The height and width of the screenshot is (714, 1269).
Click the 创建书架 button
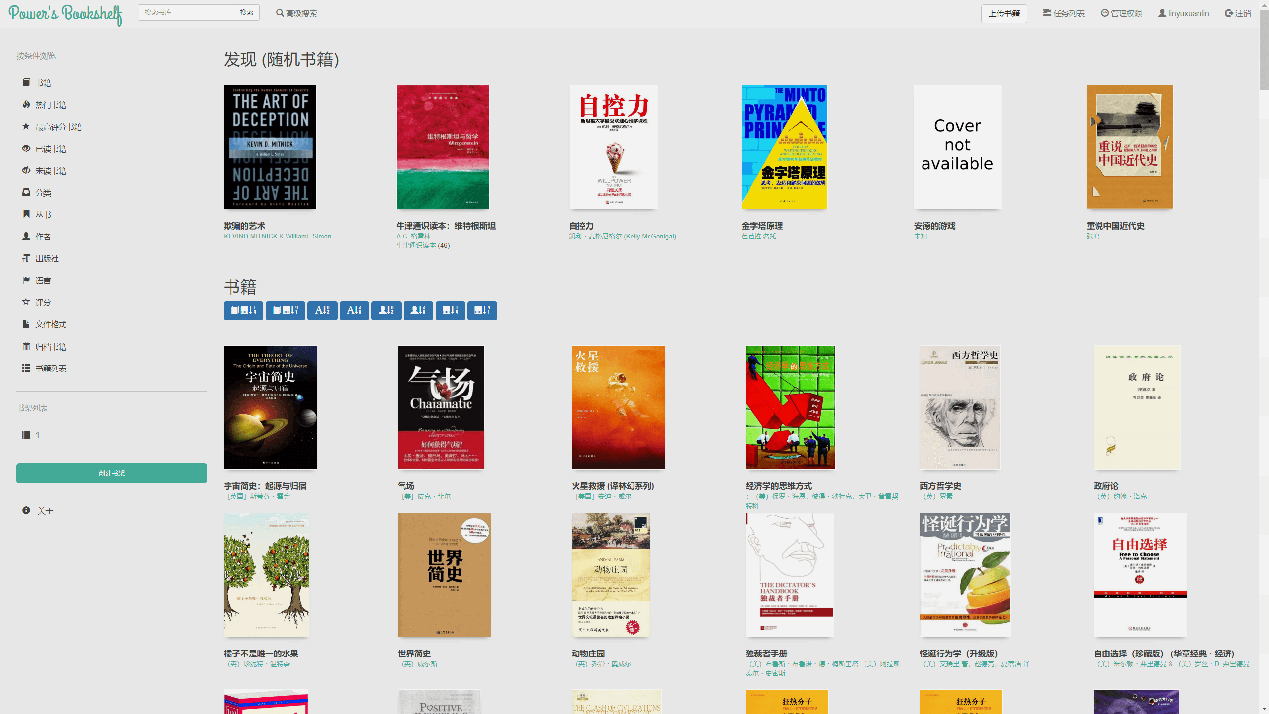112,473
